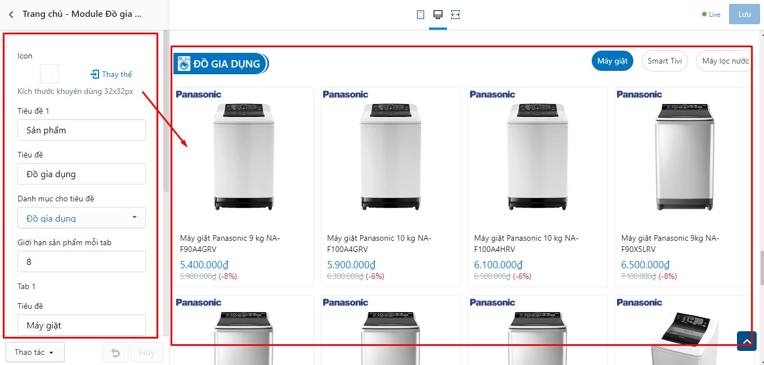Select the desktop preview icon
The width and height of the screenshot is (764, 365).
(438, 15)
